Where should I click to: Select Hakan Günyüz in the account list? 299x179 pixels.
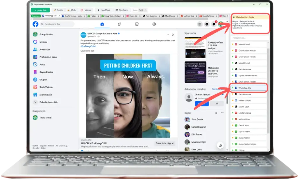pos(249,101)
